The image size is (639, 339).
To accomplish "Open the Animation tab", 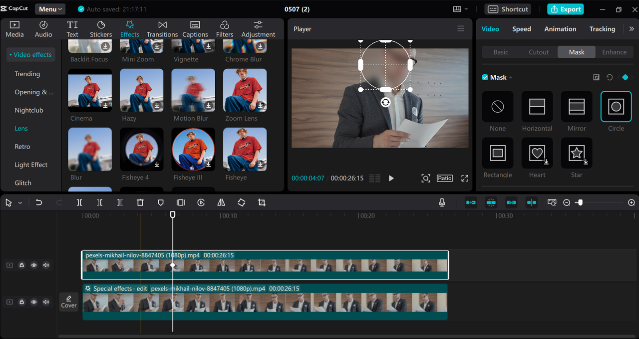I will click(560, 29).
